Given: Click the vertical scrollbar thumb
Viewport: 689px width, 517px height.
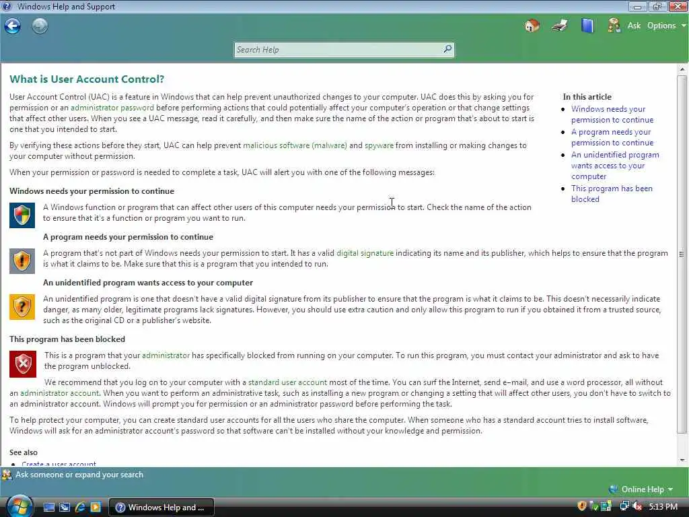Looking at the screenshot, I should [682, 254].
